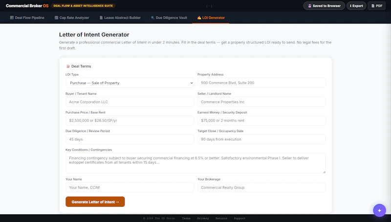Image resolution: width=391 pixels, height=222 pixels.
Task: Open the Support footer link
Action: (x=239, y=218)
